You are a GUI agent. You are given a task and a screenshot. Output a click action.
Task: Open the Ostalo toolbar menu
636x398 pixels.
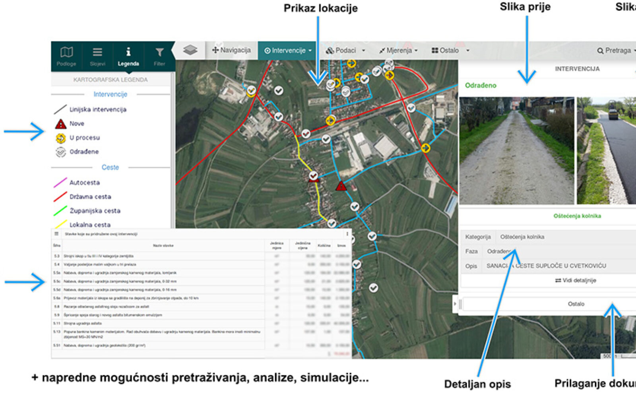coord(450,51)
